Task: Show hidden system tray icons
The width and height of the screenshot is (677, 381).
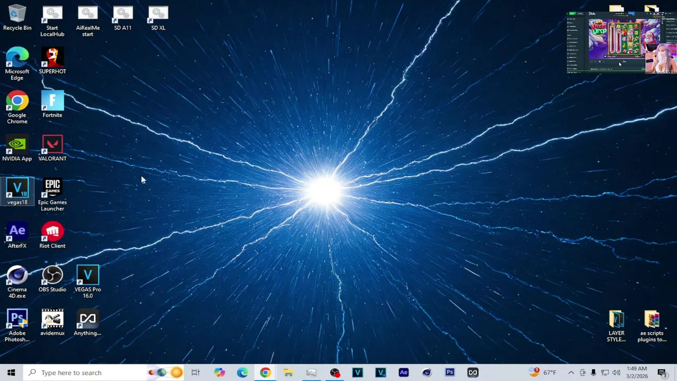Action: (x=571, y=373)
